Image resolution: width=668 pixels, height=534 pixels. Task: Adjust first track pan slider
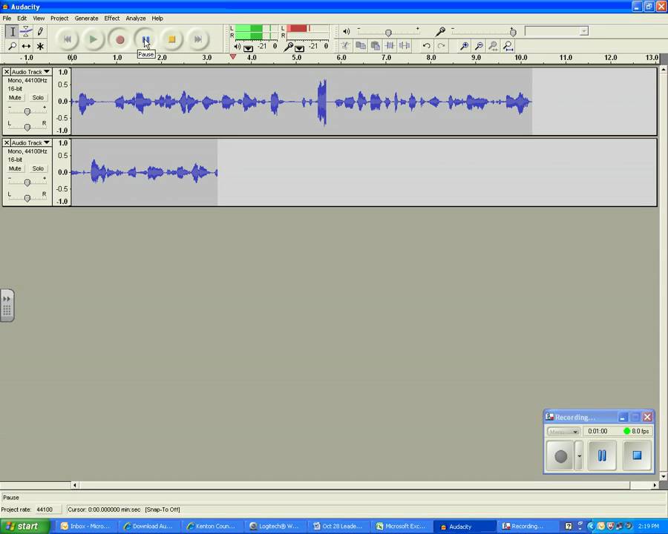(27, 127)
